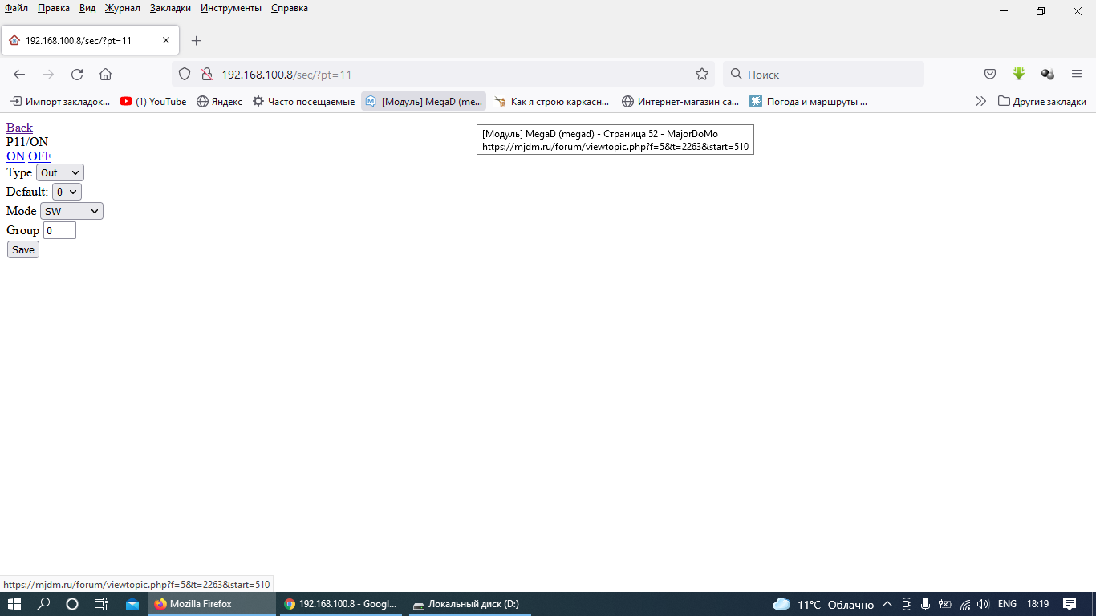
Task: Open the Mail app on the taskbar
Action: coord(132,604)
